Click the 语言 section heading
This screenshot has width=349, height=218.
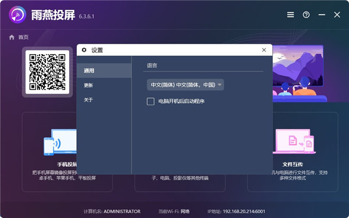152,65
